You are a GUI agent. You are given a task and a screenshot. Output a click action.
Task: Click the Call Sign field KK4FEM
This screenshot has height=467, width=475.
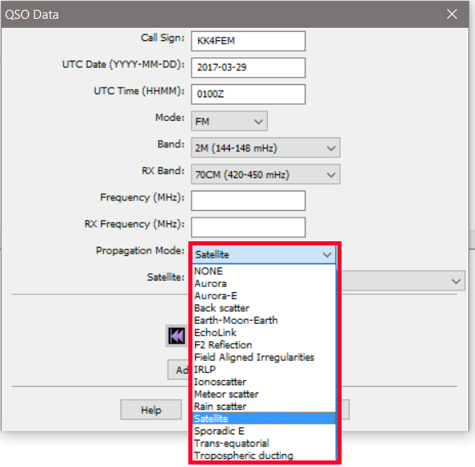(248, 41)
